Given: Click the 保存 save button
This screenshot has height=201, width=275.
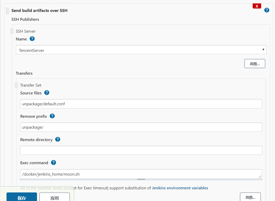Looking at the screenshot, I should [x=22, y=197].
